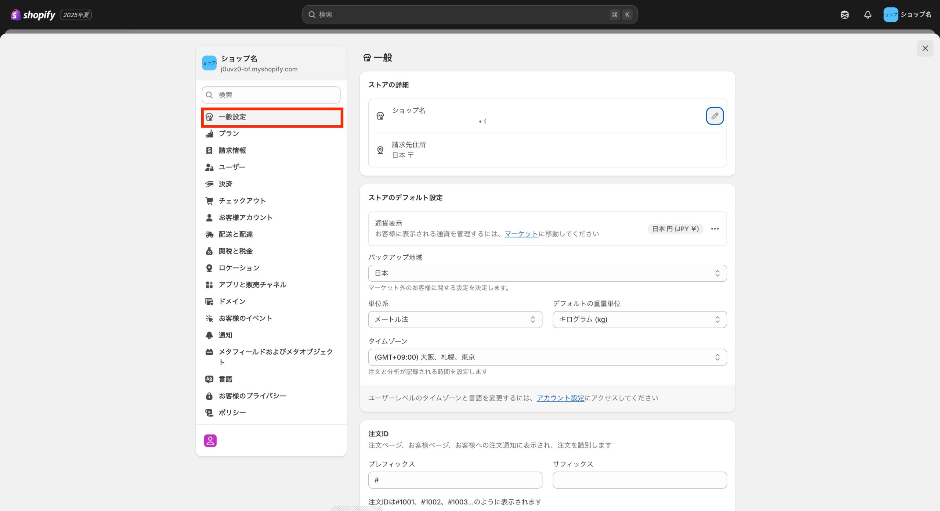This screenshot has height=511, width=940.
Task: Open the notifications bell icon
Action: 867,15
